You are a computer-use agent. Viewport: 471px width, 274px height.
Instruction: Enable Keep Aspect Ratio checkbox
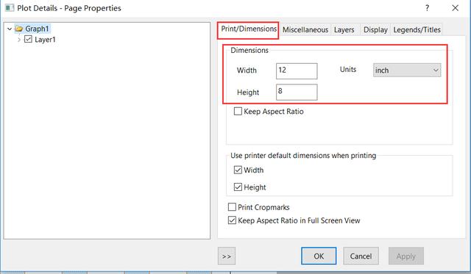238,112
